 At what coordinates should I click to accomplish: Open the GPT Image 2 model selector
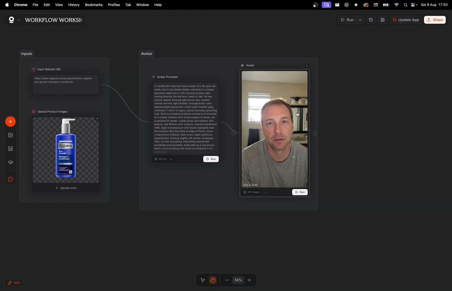pos(252,192)
